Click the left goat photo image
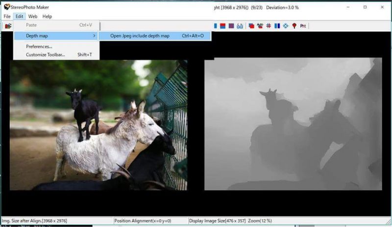392x227 pixels. pos(98,125)
